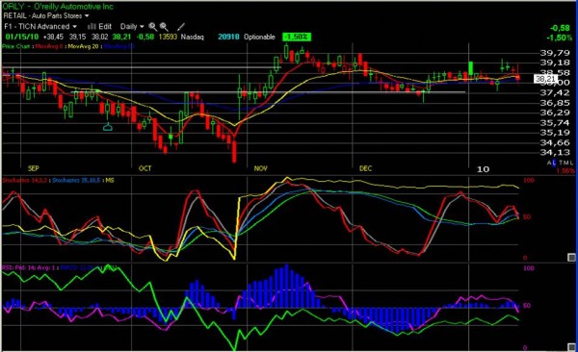Click the 01/15/10 date value
Image resolution: width=578 pixels, height=352 pixels.
coord(22,37)
